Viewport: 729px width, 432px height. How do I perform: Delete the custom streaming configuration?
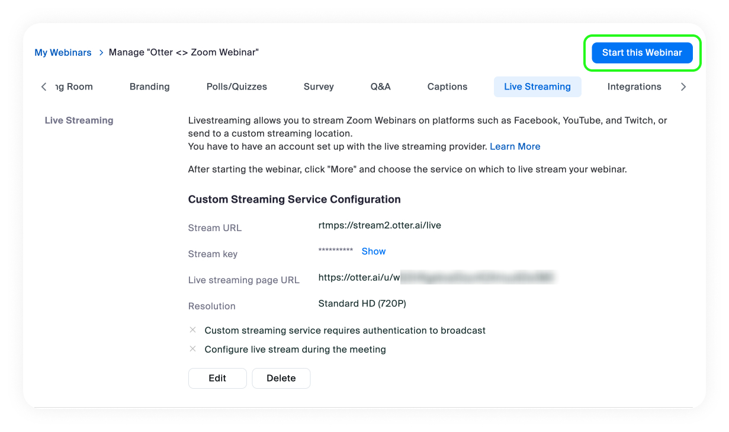(x=281, y=378)
